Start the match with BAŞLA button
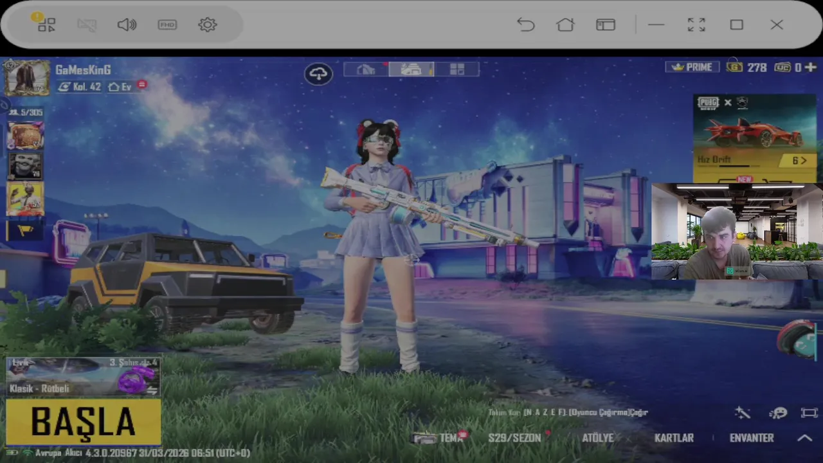This screenshot has height=463, width=823. [84, 422]
